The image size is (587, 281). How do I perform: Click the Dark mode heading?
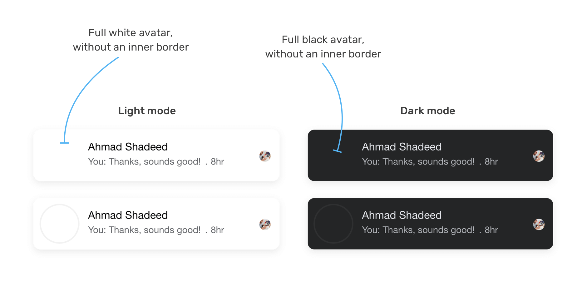(428, 111)
